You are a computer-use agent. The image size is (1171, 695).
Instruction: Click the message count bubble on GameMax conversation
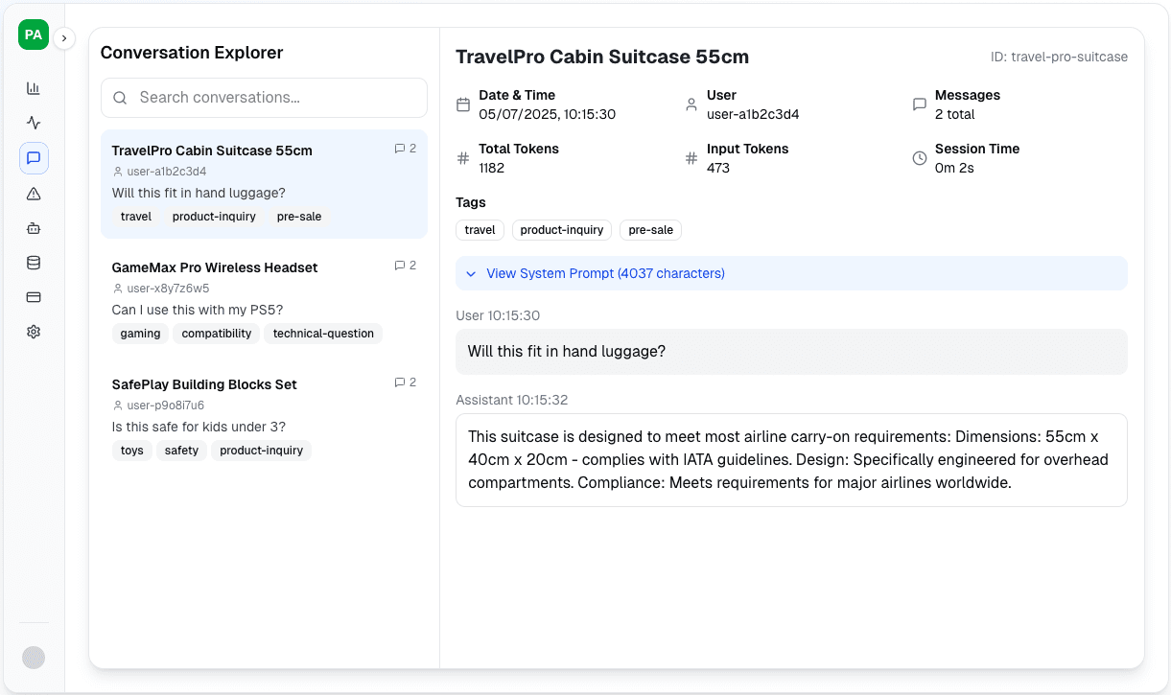click(404, 266)
